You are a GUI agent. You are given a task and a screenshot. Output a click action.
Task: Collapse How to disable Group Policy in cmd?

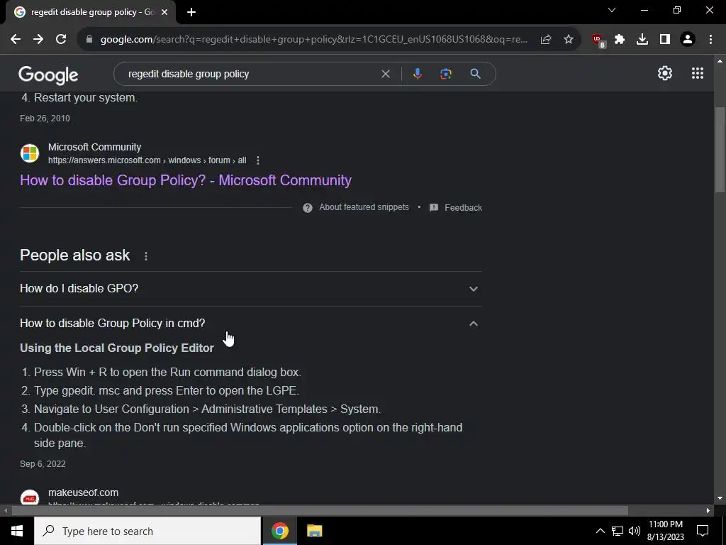tap(251, 323)
